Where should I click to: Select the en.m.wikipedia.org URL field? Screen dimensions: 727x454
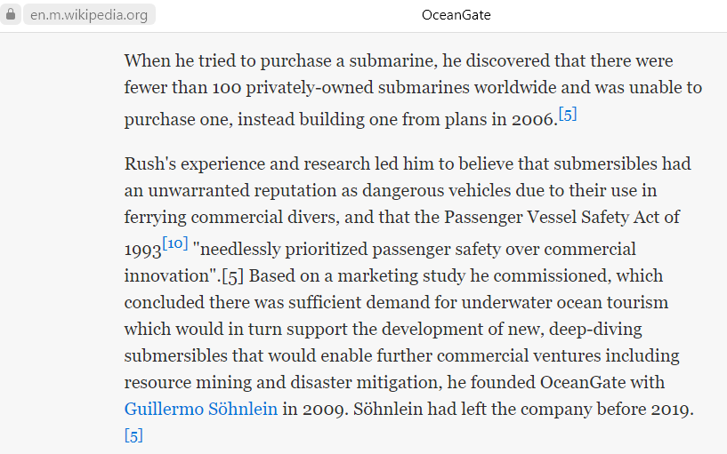pyautogui.click(x=88, y=15)
